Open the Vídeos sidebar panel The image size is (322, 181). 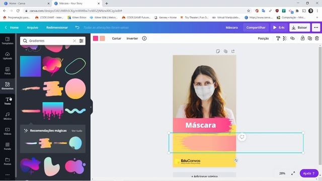8,131
